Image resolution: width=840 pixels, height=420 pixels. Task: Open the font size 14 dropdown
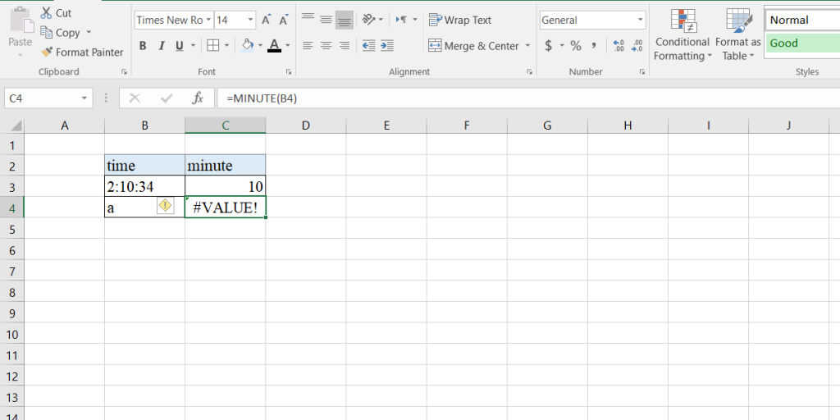(x=250, y=21)
